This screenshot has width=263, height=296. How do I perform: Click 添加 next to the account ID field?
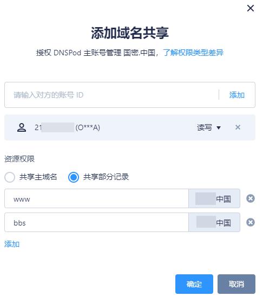tap(237, 95)
